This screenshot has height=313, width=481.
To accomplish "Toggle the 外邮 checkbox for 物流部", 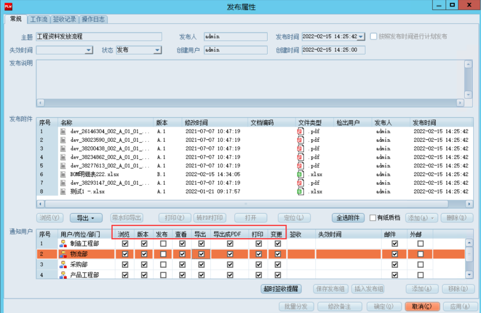I will pos(420,254).
